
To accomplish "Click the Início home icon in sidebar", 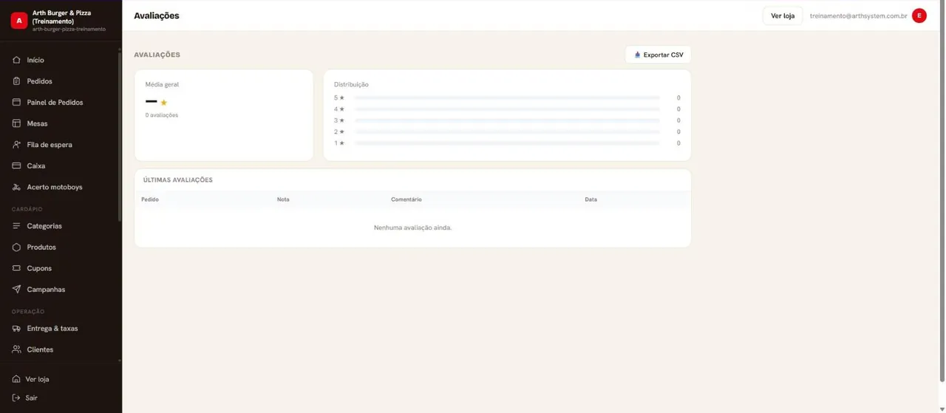I will tap(16, 60).
